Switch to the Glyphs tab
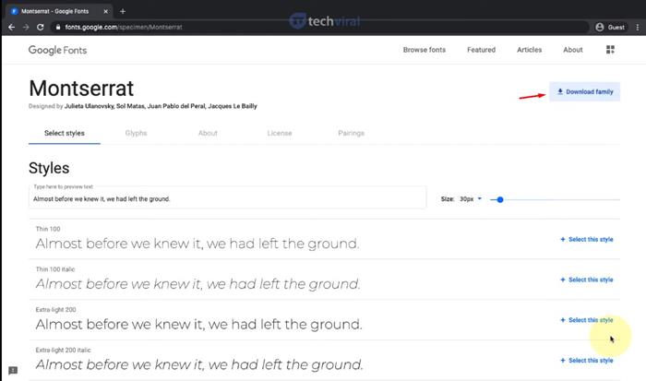Viewport: 646px width, 381px height. click(x=136, y=133)
